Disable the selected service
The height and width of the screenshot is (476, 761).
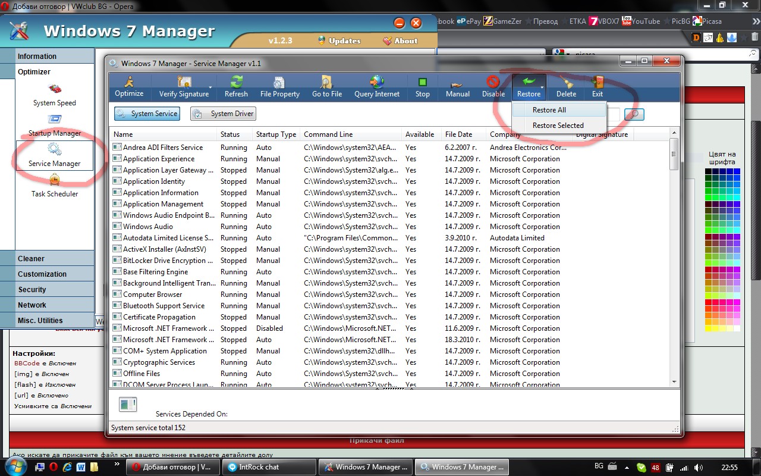click(493, 87)
